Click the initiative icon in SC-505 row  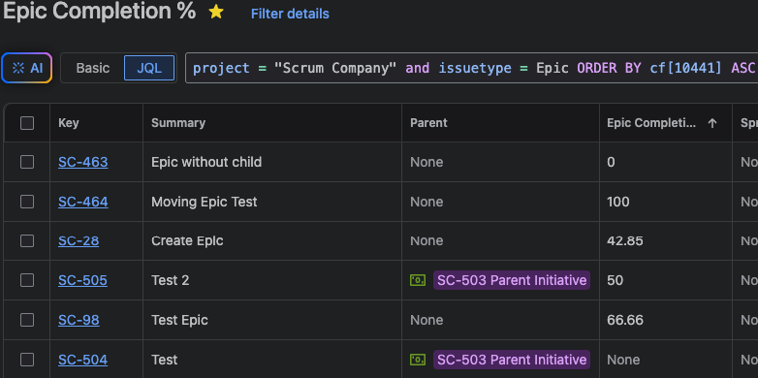pos(418,280)
